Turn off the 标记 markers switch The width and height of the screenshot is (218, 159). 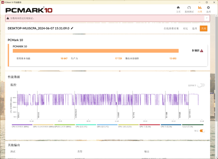pos(202,131)
